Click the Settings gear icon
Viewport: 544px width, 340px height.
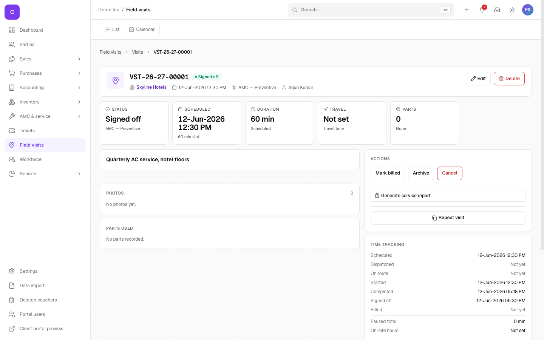[x=12, y=271]
